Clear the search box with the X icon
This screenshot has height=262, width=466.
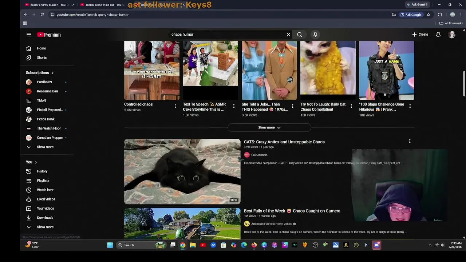[x=288, y=35]
